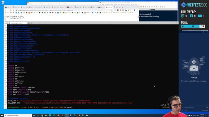Click the 'from tempfile import NamedTemporaryFile' line
The width and height of the screenshot is (209, 117).
[28, 92]
